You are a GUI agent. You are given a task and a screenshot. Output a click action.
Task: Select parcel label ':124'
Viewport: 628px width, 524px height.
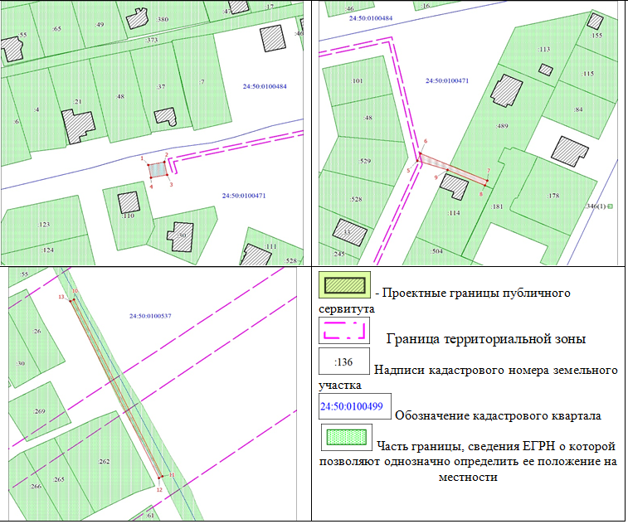[x=47, y=250]
